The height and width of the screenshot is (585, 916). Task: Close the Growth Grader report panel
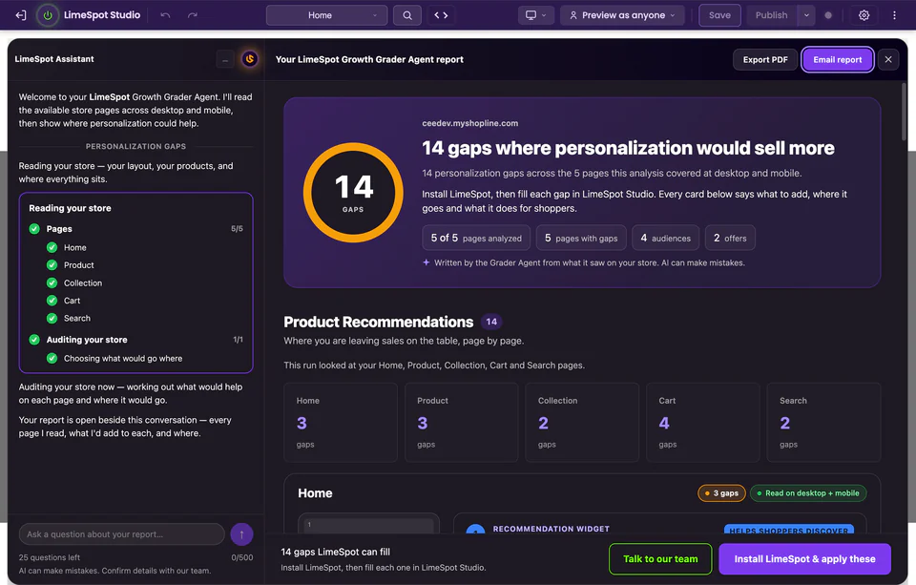click(888, 59)
